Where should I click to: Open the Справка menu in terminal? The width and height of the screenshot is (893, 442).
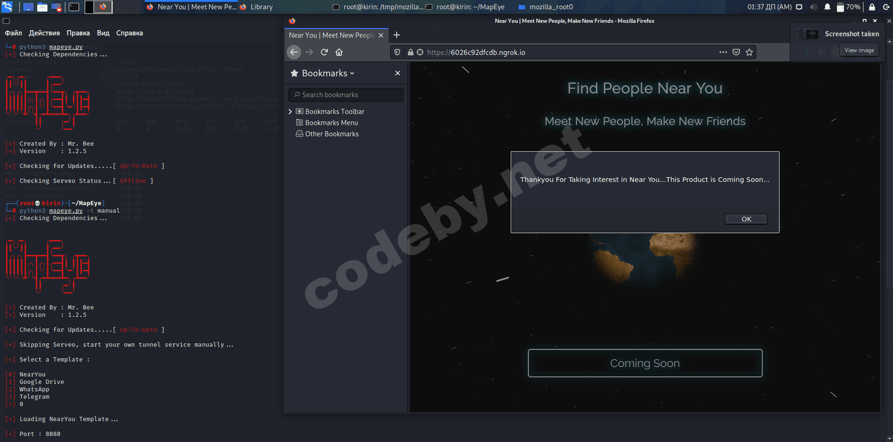(129, 33)
